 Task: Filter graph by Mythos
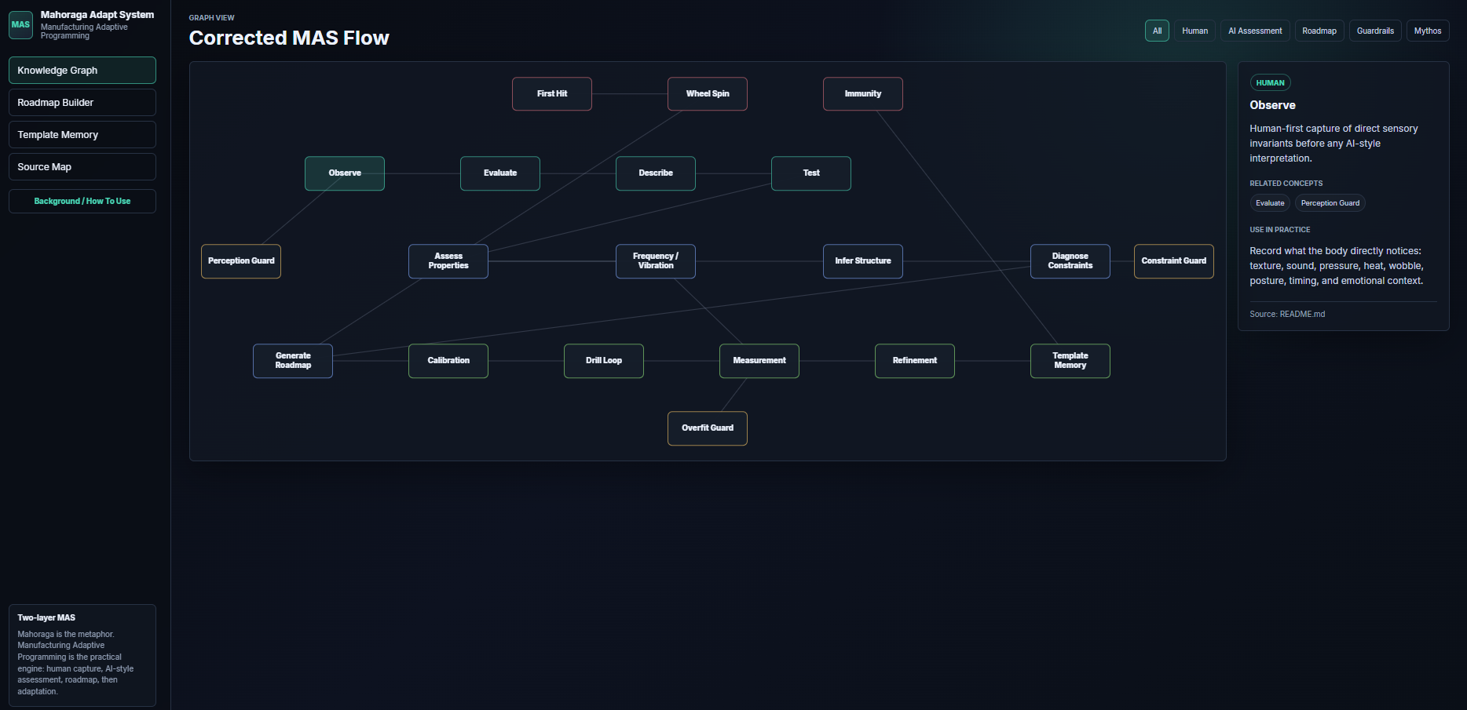pyautogui.click(x=1428, y=31)
